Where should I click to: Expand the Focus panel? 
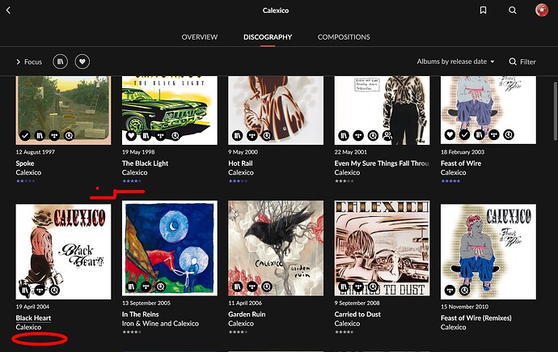(29, 62)
